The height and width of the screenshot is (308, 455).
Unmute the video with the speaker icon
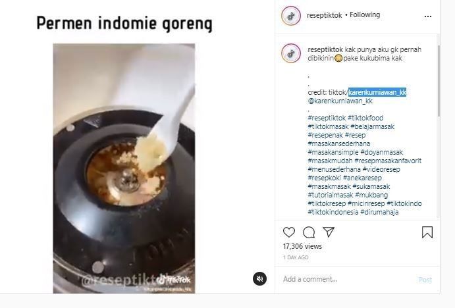(x=259, y=278)
